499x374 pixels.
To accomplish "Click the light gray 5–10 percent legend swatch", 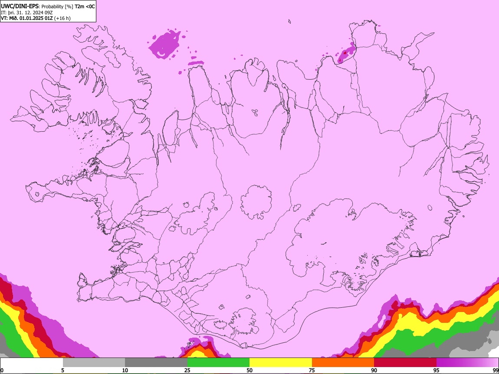I will 94,362.
